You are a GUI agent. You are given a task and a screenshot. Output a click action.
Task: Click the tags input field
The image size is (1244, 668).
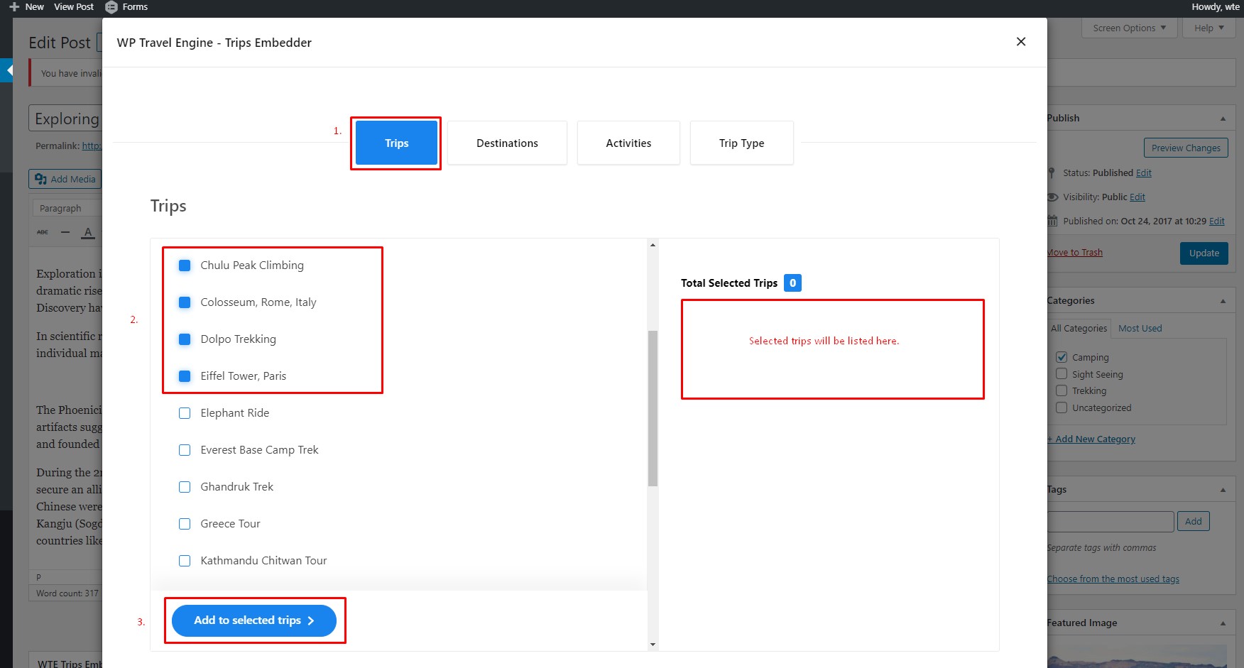1111,522
